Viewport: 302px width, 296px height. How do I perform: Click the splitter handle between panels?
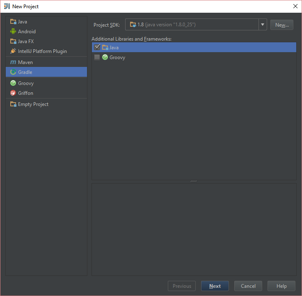pos(194,181)
